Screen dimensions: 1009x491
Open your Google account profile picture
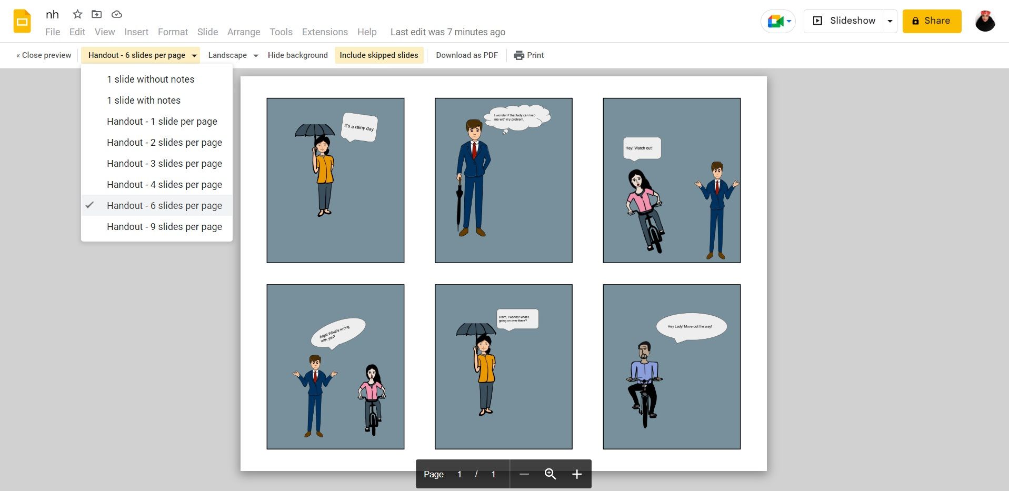[x=984, y=21]
